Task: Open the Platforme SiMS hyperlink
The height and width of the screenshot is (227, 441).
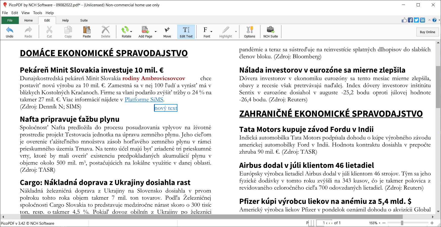Action: [x=144, y=99]
